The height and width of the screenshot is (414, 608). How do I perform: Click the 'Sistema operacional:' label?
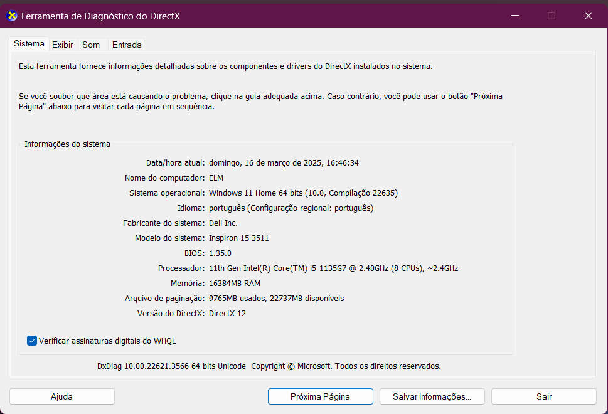(x=167, y=193)
